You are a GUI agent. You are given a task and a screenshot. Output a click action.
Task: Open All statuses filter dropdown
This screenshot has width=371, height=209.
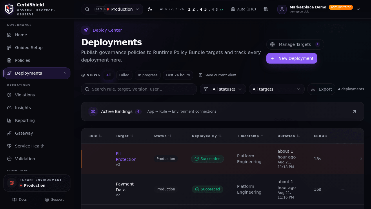[223, 89]
